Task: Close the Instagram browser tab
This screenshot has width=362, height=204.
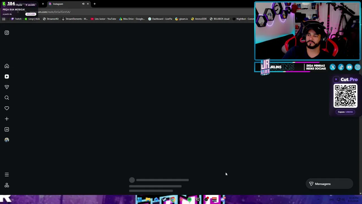Action: pos(88,4)
